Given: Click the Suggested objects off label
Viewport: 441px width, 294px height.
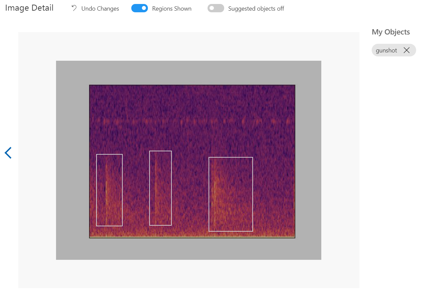Looking at the screenshot, I should (x=256, y=9).
